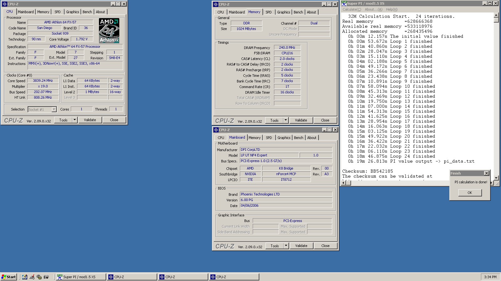Open Super PI About menu
Viewport: 501px width, 281px height.
[374, 9]
